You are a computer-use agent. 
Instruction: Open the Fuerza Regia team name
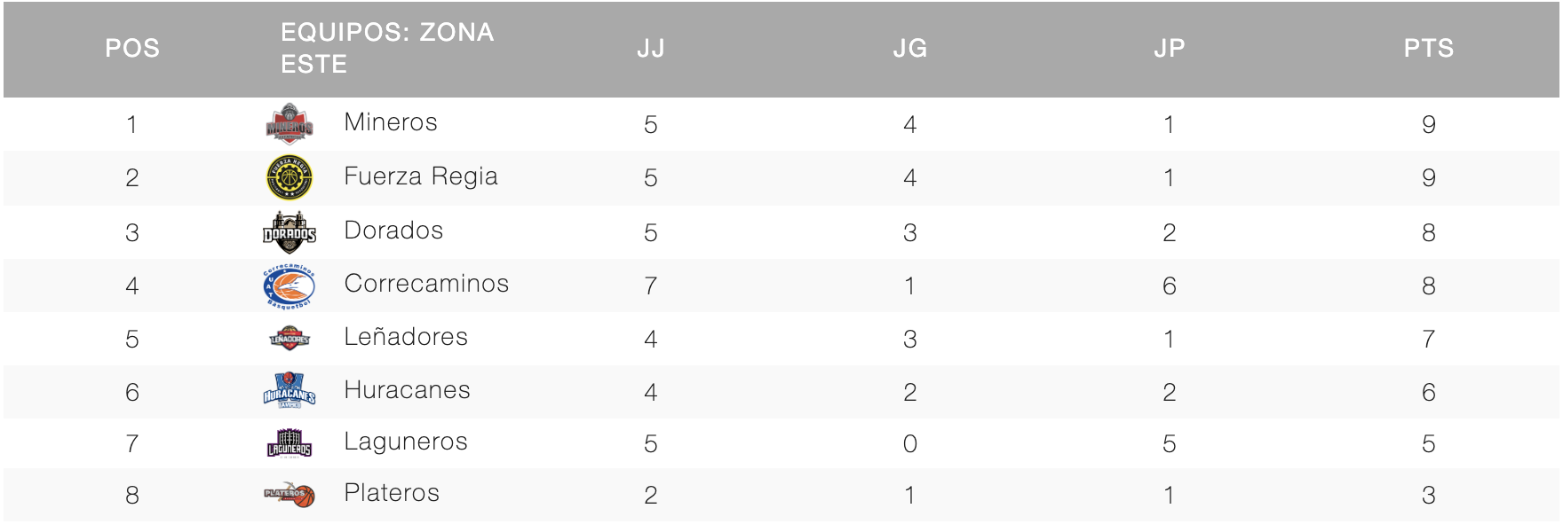point(421,176)
